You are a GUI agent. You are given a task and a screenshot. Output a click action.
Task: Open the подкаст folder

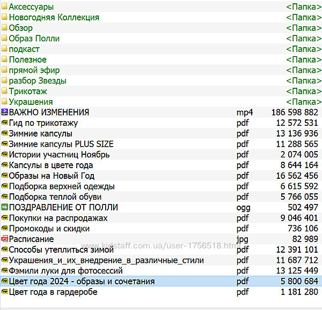[24, 49]
